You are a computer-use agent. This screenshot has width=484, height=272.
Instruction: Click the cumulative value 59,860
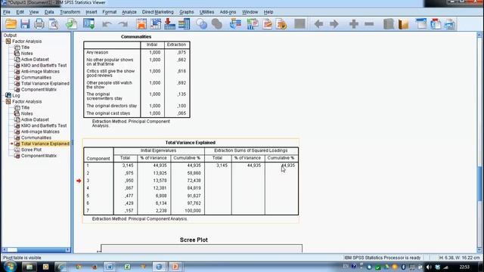194,173
